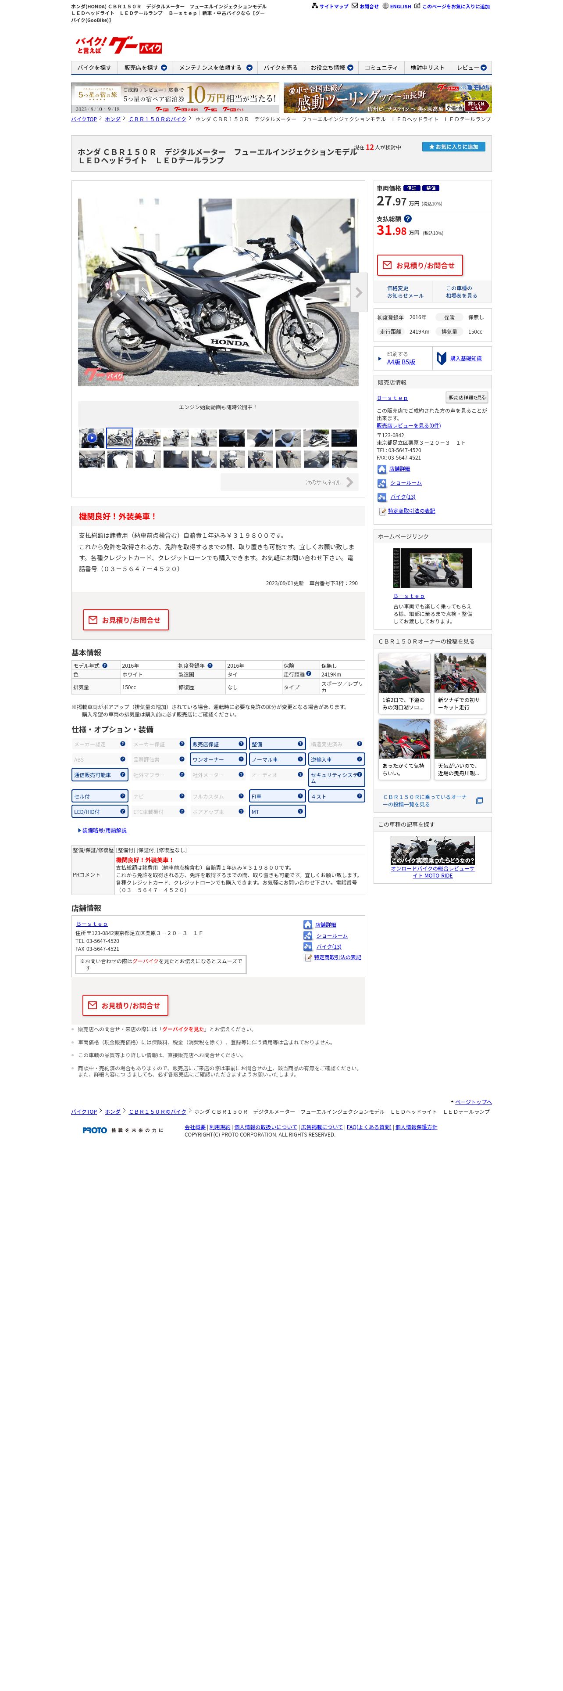This screenshot has height=1691, width=563.
Task: Open 販売店レビューを見る(0件) link
Action: [x=408, y=425]
